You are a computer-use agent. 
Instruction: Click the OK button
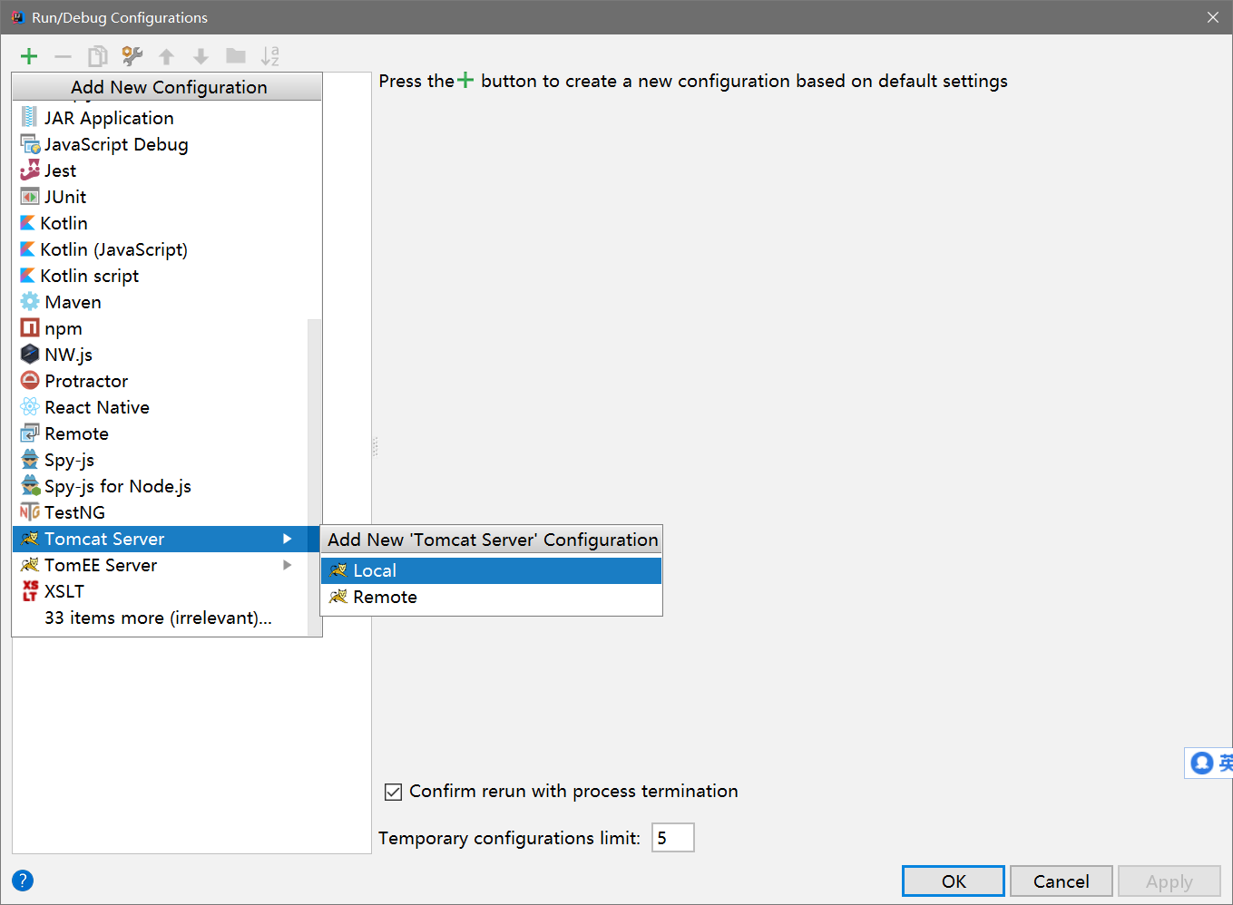(x=954, y=881)
